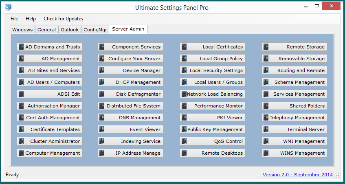Click the server icon for Remote Storage
The image size is (345, 184).
(266, 47)
